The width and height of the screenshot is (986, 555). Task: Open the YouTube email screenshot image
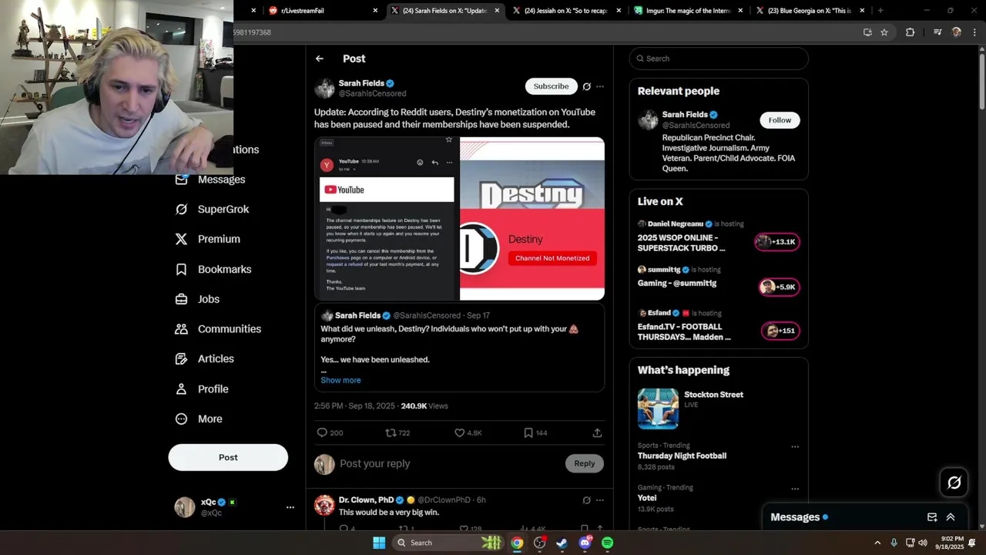[x=387, y=219]
